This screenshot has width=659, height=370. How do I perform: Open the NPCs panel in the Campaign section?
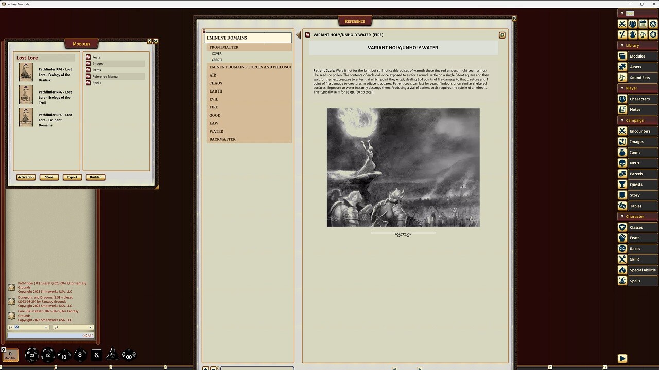click(x=637, y=163)
